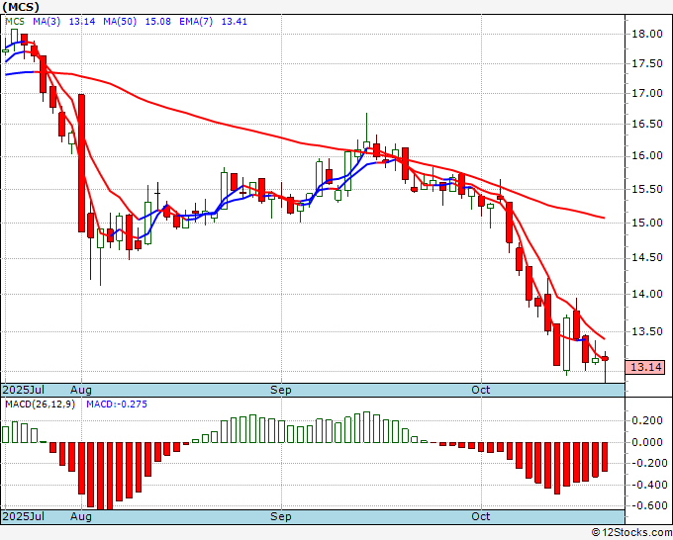Click Aug on MACD date axis
The width and height of the screenshot is (673, 540).
point(81,516)
